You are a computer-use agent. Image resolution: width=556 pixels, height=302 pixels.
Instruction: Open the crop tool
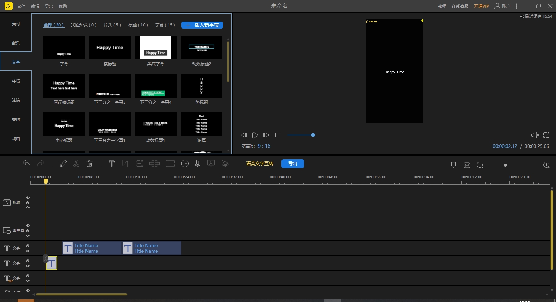pyautogui.click(x=125, y=164)
